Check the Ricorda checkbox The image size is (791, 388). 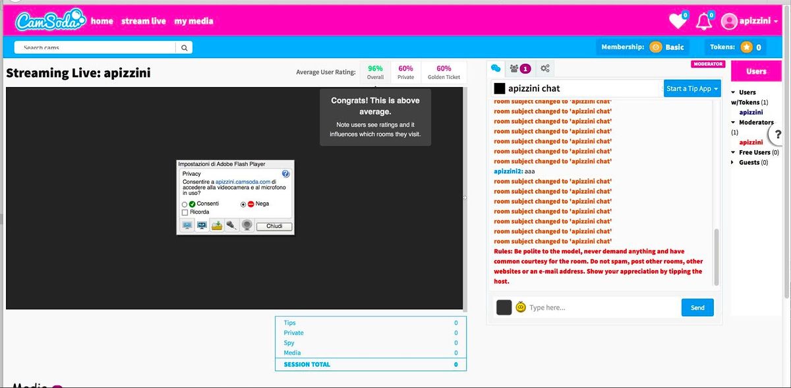point(185,212)
